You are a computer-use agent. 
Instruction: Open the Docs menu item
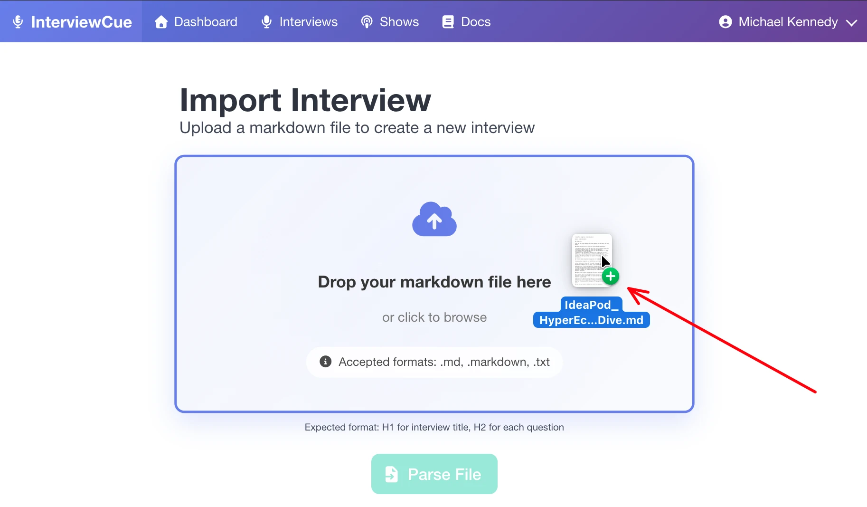point(475,22)
